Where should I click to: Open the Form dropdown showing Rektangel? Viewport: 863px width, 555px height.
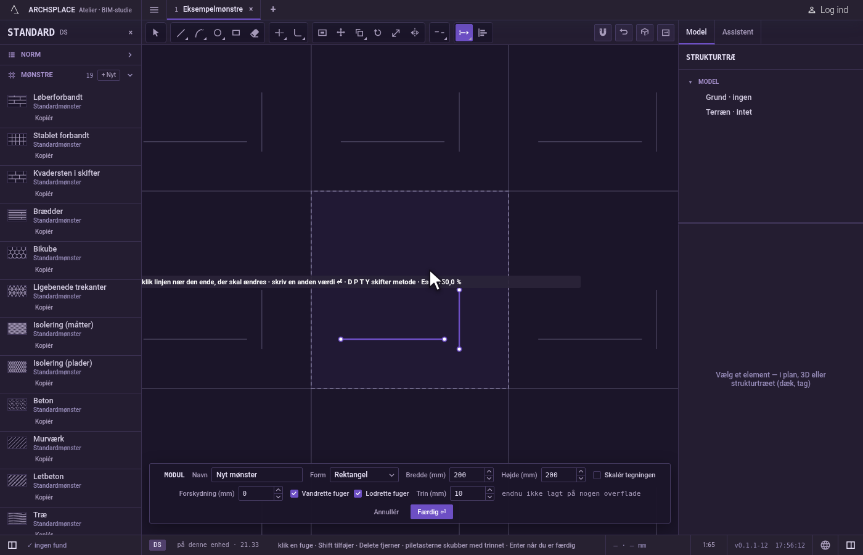[x=364, y=475]
